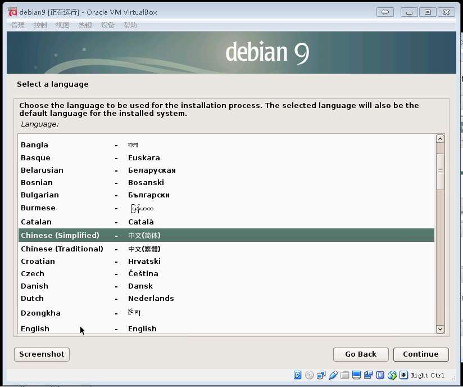Viewport: 463px width, 387px height.
Task: Click the language list scroll up arrow
Action: (x=440, y=139)
